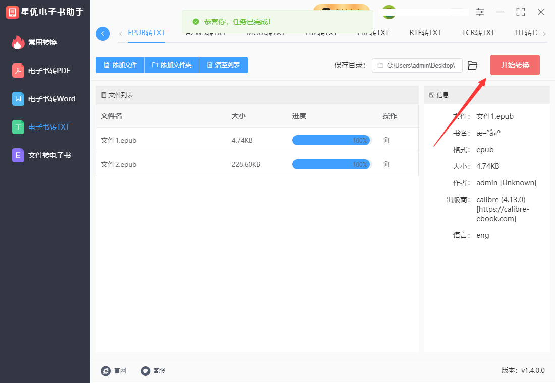The width and height of the screenshot is (555, 383).
Task: Click the 操作 column header
Action: point(390,116)
